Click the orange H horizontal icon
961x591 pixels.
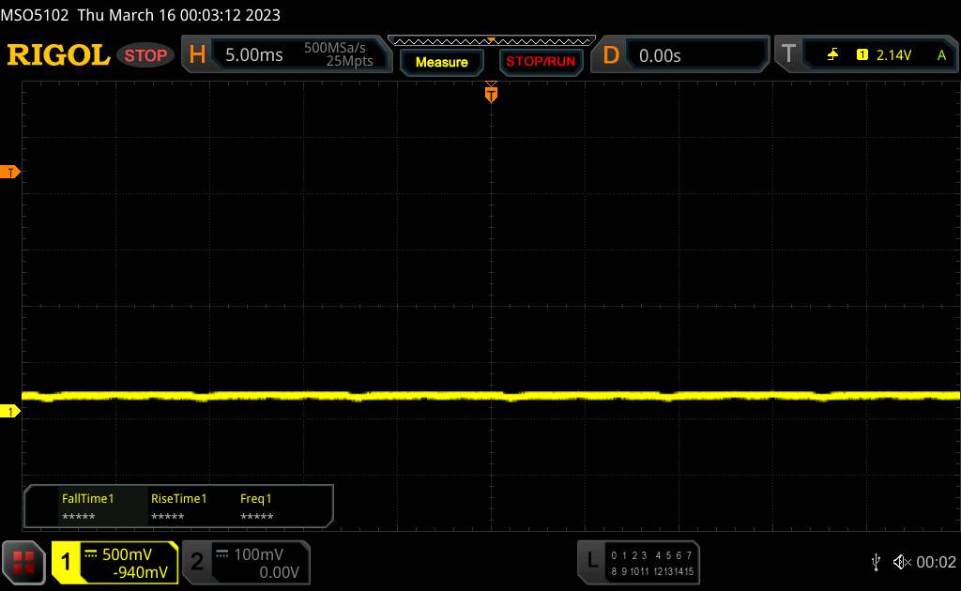(197, 55)
